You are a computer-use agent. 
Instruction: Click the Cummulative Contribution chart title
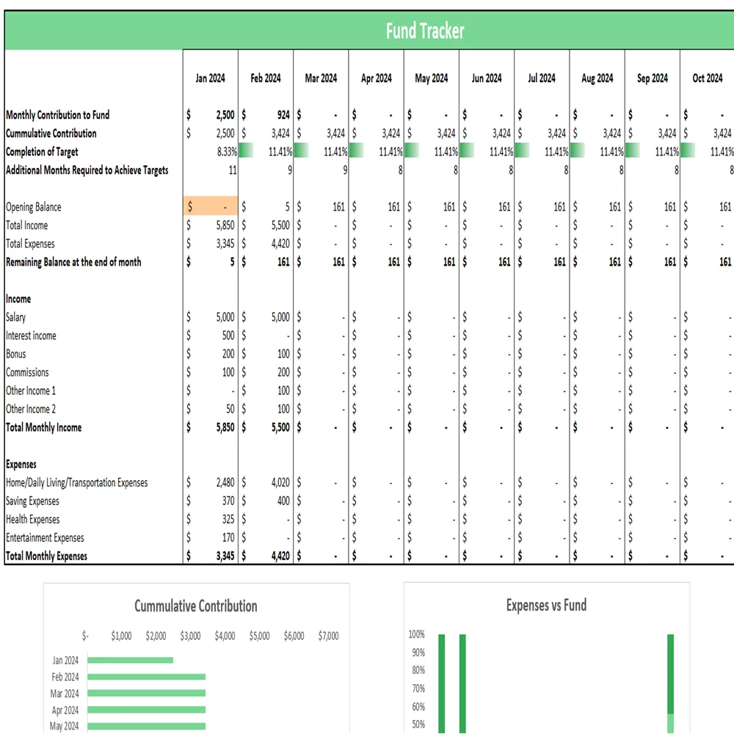coord(196,606)
